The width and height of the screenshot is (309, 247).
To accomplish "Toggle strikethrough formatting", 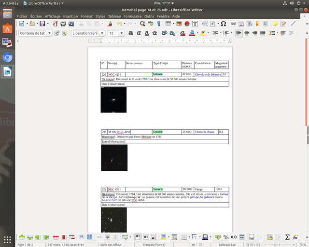I will (x=155, y=33).
